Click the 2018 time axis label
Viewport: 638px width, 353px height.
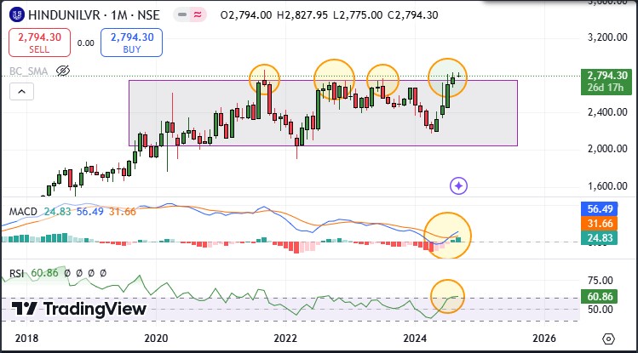[x=26, y=339]
